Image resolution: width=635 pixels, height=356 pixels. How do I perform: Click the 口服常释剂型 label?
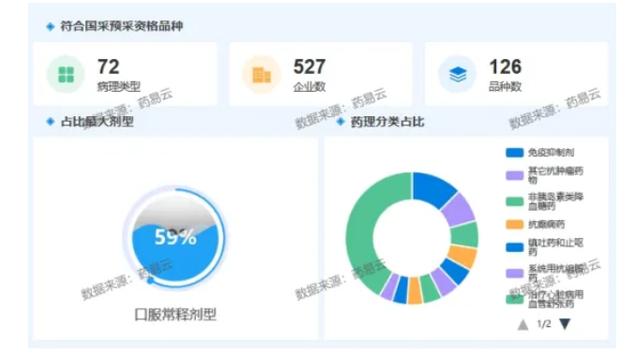pos(175,315)
